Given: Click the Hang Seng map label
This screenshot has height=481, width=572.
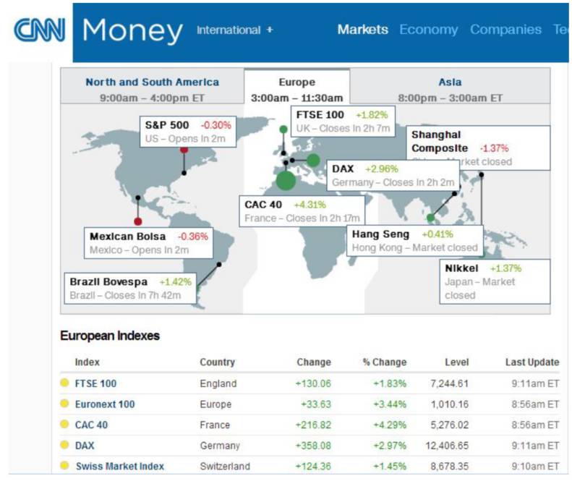Looking at the screenshot, I should (x=415, y=240).
